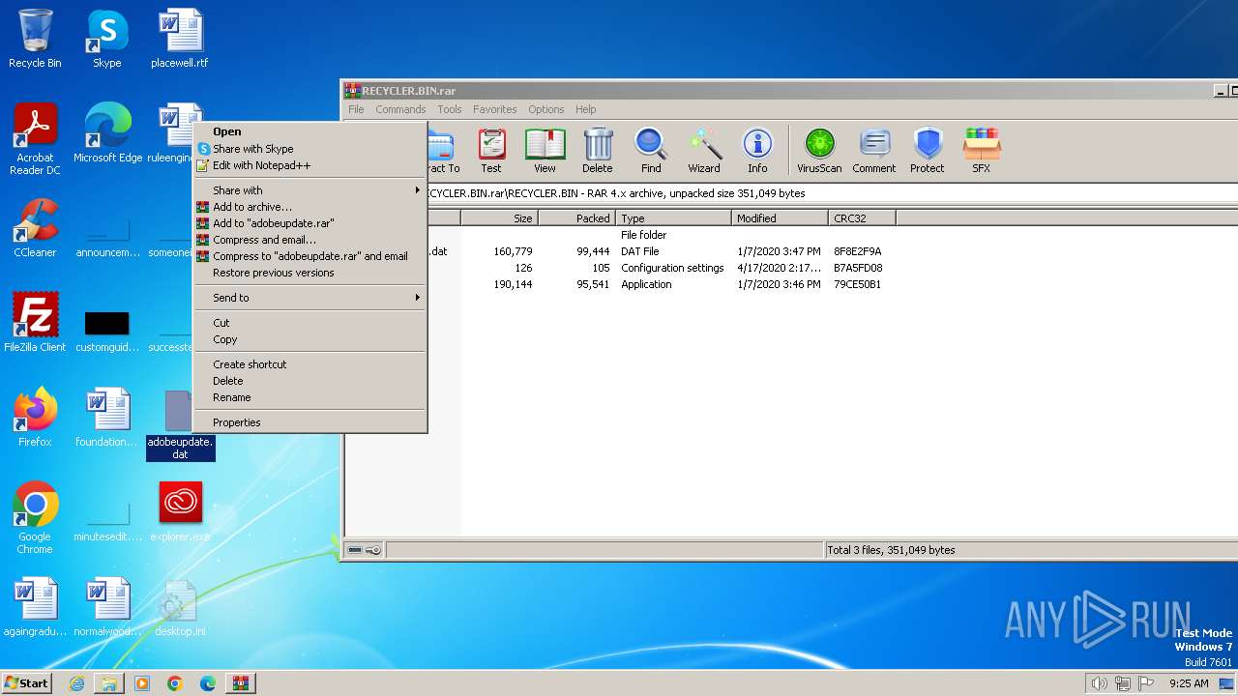1238x696 pixels.
Task: Select the Acrobat Reader DC shortcut
Action: (x=35, y=139)
